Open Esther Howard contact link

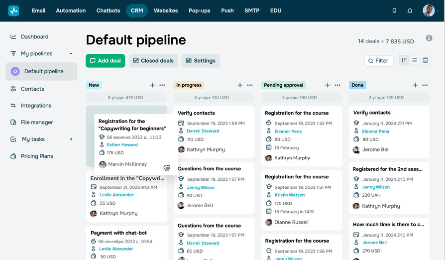(122, 145)
